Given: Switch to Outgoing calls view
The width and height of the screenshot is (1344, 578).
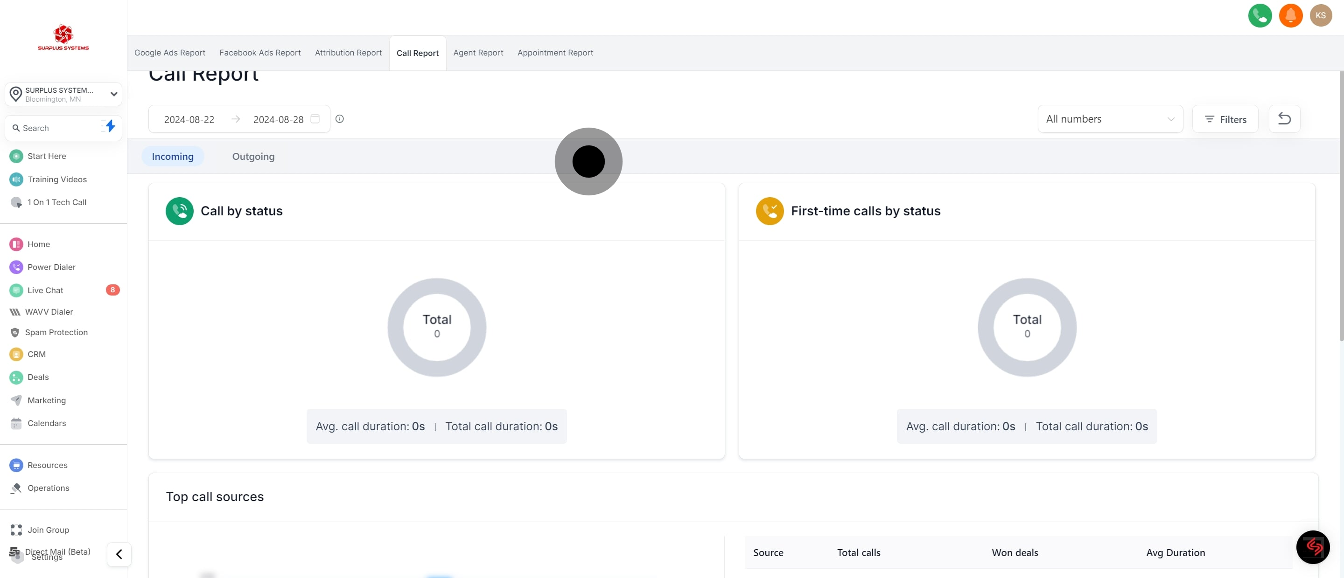Looking at the screenshot, I should (253, 156).
